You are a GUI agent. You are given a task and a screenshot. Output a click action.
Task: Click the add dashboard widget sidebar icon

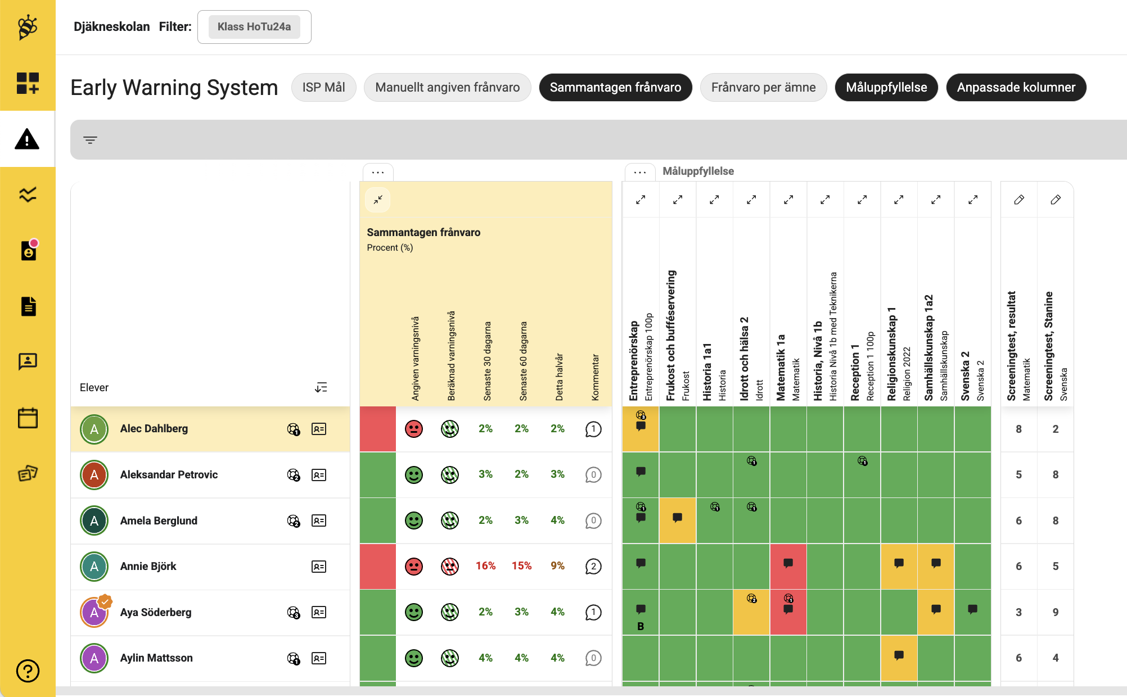(27, 83)
